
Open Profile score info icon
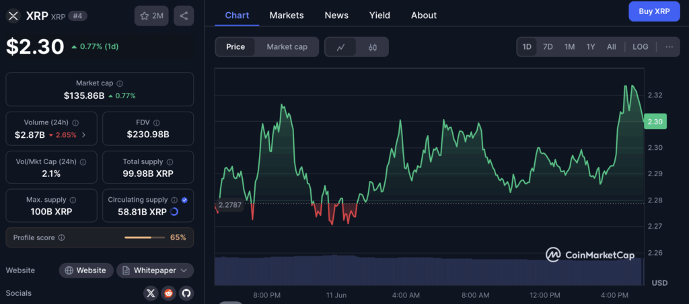click(61, 237)
